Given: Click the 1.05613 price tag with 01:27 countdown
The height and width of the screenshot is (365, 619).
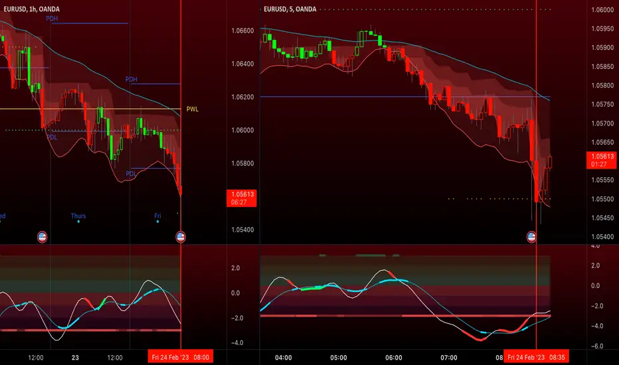Looking at the screenshot, I should click(x=601, y=160).
